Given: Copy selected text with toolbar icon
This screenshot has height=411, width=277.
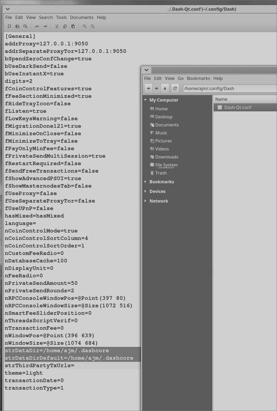Looking at the screenshot, I should click(x=65, y=26).
